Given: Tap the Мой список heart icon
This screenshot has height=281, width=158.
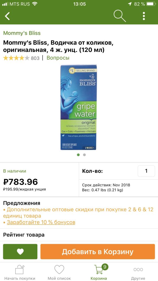Looking at the screenshot, I should coord(59,269).
